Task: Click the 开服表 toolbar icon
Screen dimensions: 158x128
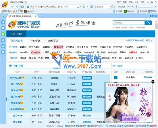Action: (x=153, y=11)
